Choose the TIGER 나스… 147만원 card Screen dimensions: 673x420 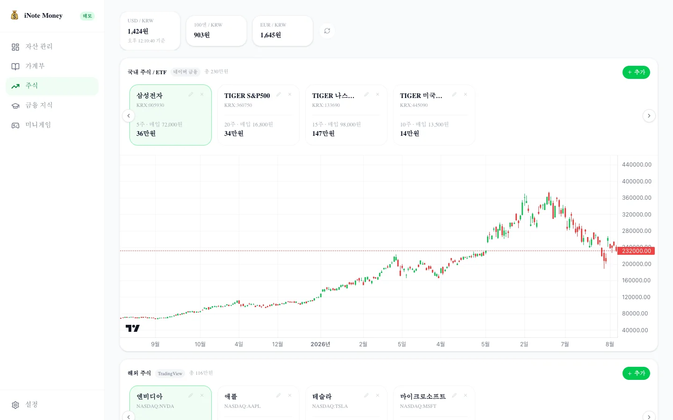click(x=346, y=115)
